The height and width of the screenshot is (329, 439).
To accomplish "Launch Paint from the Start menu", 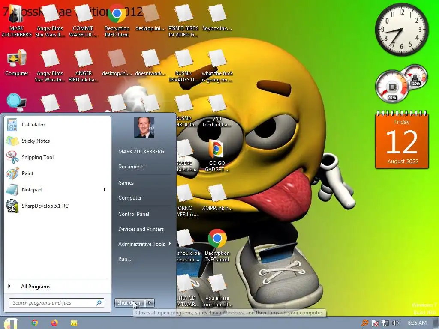I will point(57,173).
